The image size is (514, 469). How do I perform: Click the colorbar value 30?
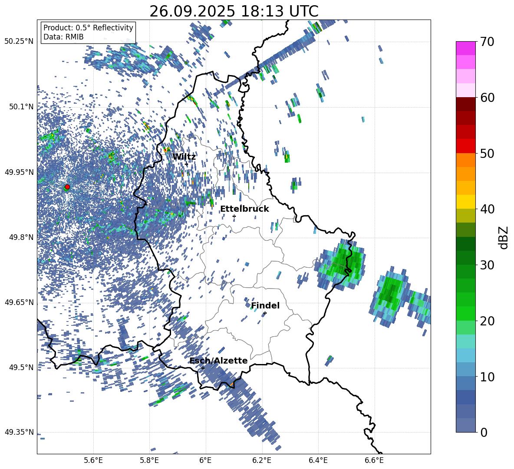(487, 265)
